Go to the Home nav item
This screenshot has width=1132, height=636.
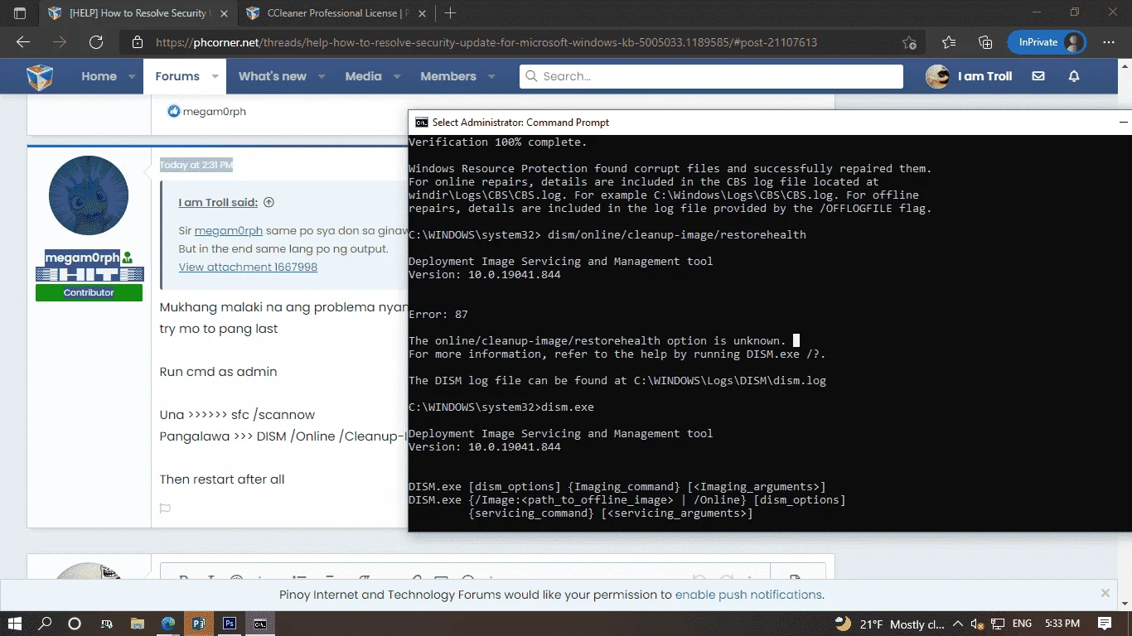click(x=99, y=76)
